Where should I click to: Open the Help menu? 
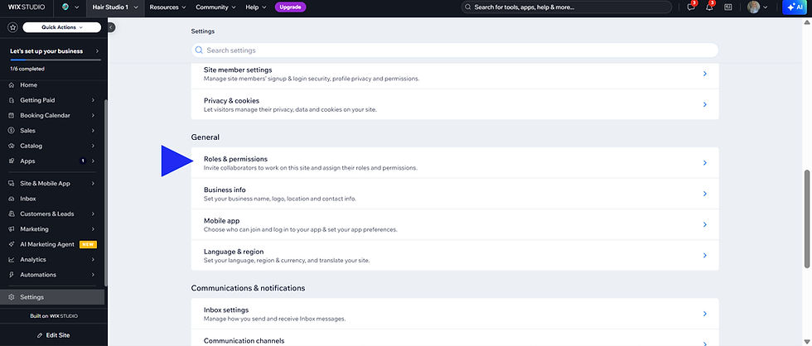tap(256, 7)
